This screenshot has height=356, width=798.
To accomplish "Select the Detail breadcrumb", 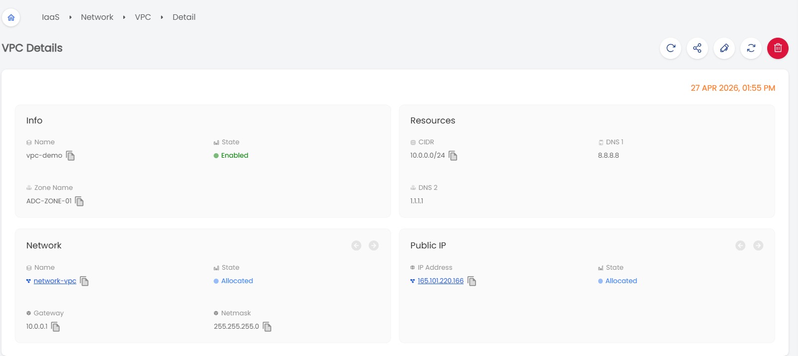I will coord(184,17).
